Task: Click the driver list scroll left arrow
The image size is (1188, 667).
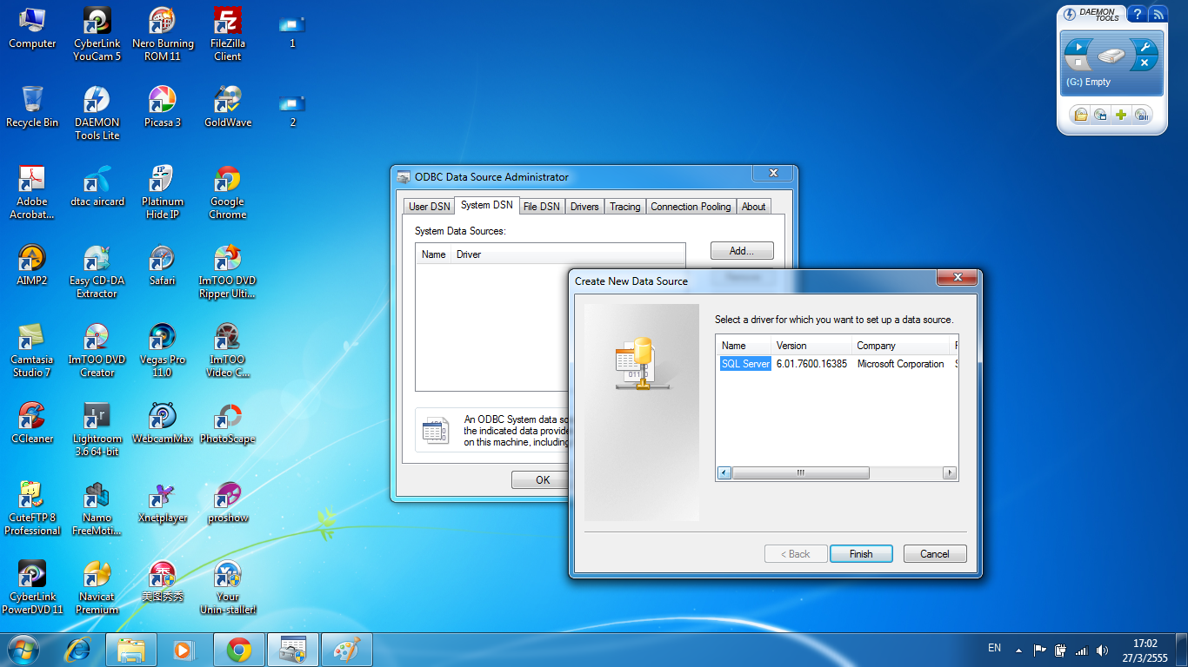Action: tap(724, 473)
